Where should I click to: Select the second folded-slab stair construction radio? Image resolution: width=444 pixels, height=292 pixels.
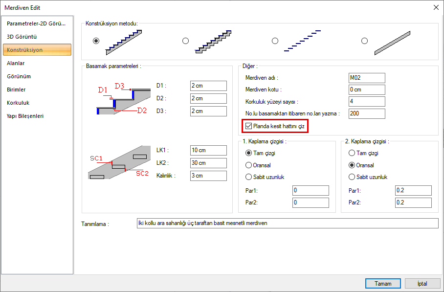[185, 41]
